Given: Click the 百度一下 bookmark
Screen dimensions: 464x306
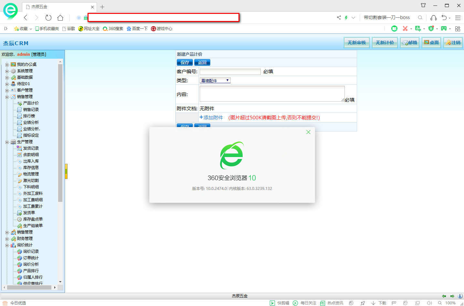Looking at the screenshot, I should click(137, 29).
